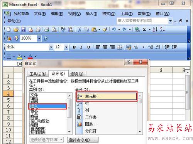Click the 重排命令(R) button
193x144 pixels.
[83, 140]
